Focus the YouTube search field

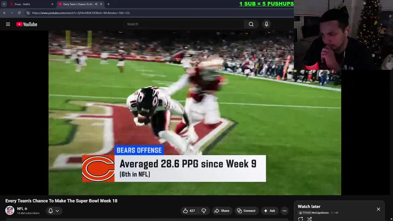pos(184,24)
